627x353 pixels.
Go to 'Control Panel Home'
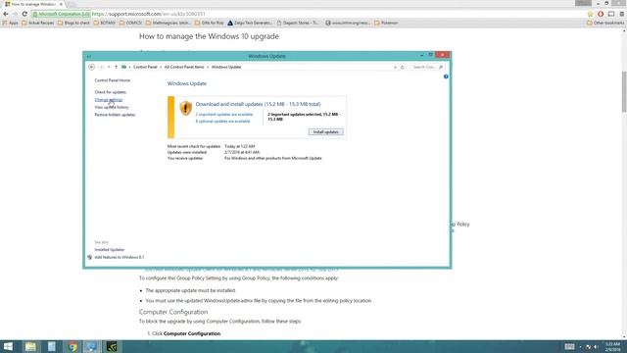point(113,80)
